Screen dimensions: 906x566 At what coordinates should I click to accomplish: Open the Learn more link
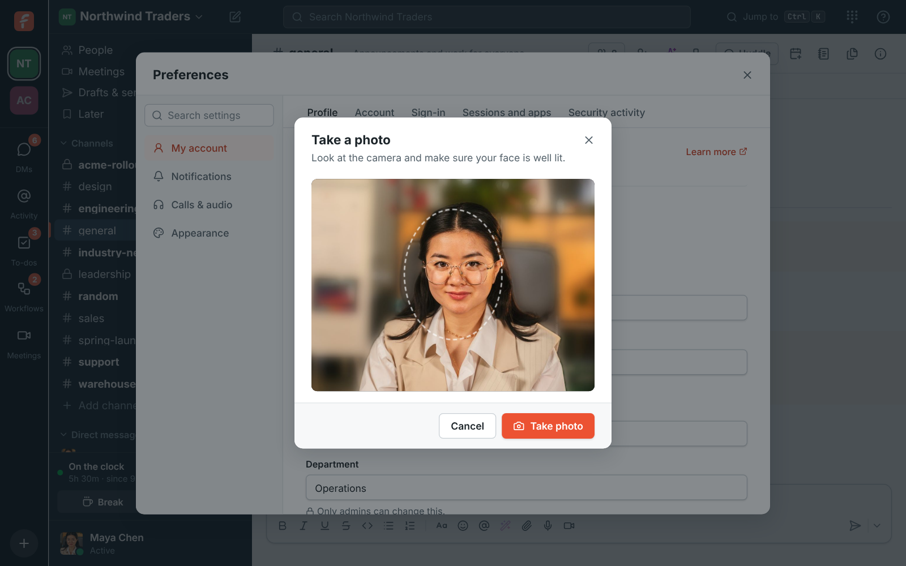(x=716, y=152)
